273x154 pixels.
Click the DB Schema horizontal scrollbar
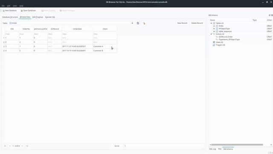[x=237, y=145]
